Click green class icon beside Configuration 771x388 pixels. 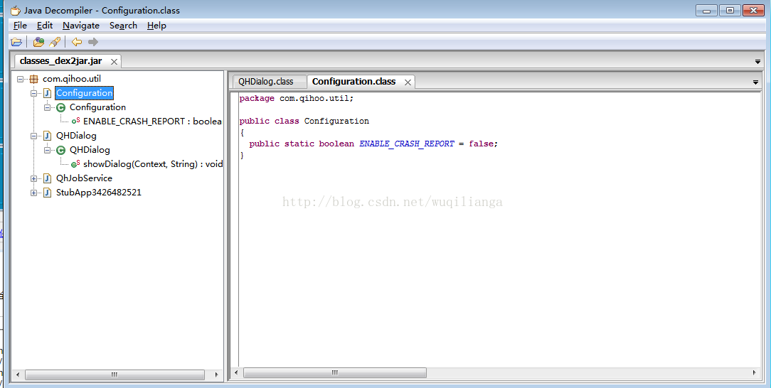61,107
